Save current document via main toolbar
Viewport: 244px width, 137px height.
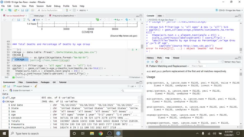point(23,10)
